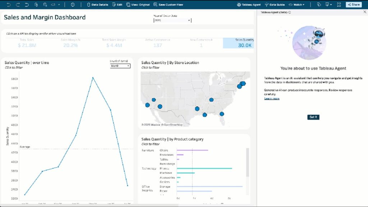Open the Data Guide panel
Image resolution: width=368 pixels, height=207 pixels.
[x=275, y=5]
